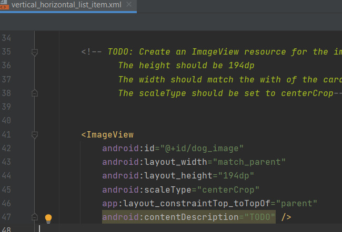Image resolution: width=342 pixels, height=232 pixels.
Task: Click the "parent" constraint value
Action: coord(296,204)
